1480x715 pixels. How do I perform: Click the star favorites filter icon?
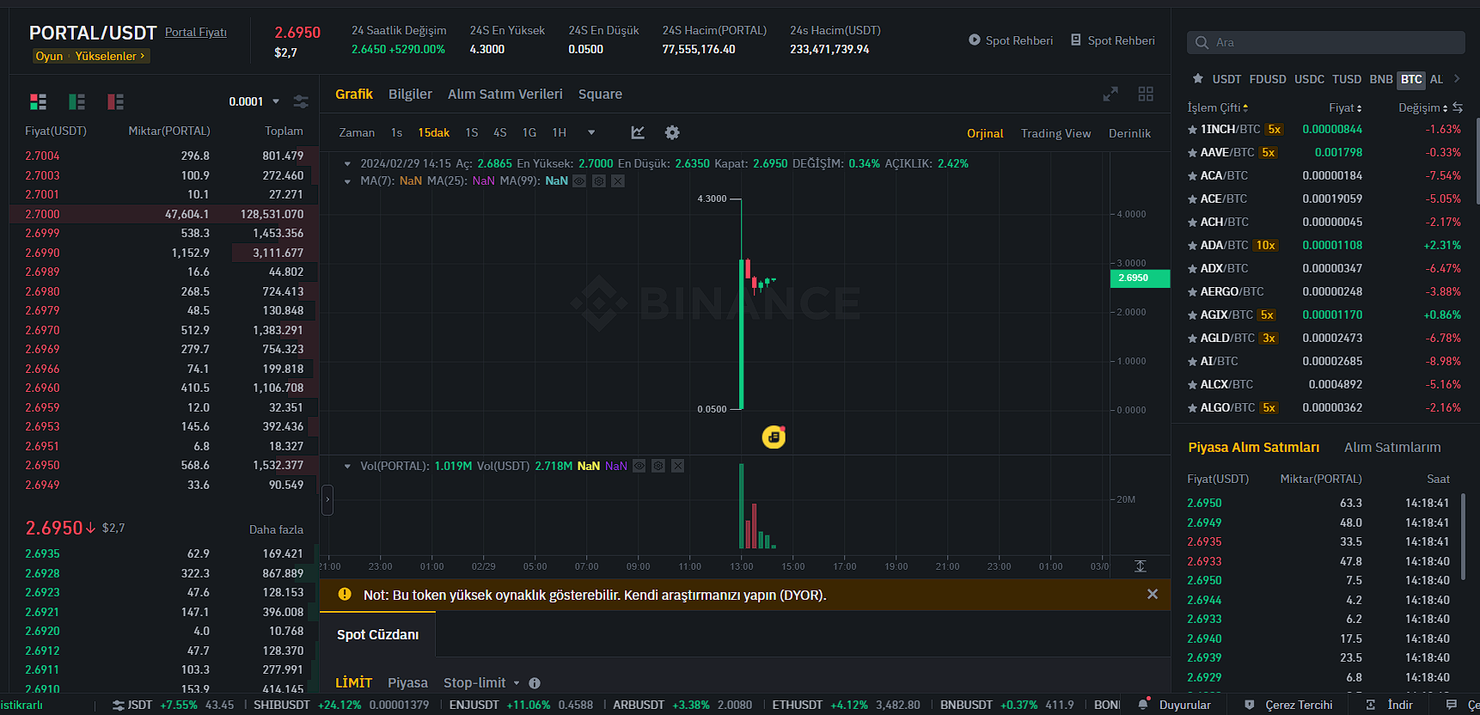point(1197,79)
